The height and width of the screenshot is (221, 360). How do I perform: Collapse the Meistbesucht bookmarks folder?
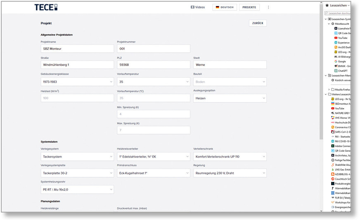coord(329,24)
